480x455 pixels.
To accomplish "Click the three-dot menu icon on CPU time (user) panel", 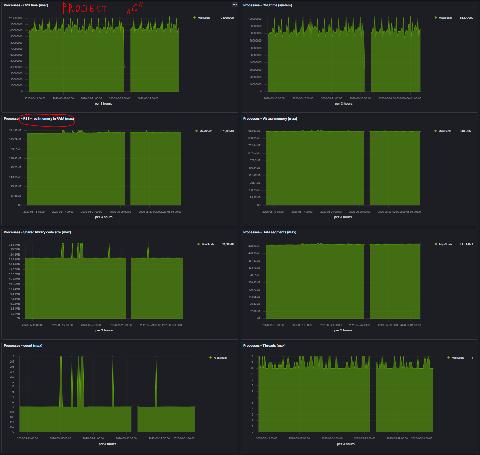I will click(235, 4).
